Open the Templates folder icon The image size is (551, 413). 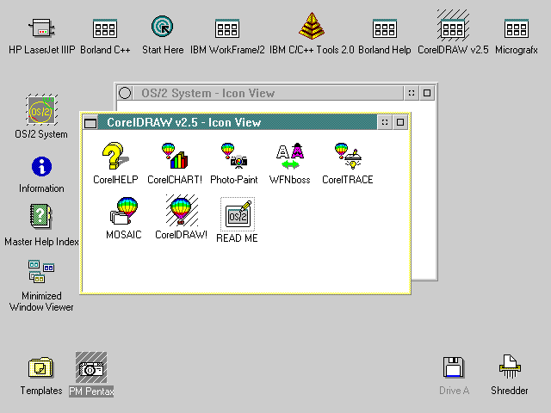[40, 367]
